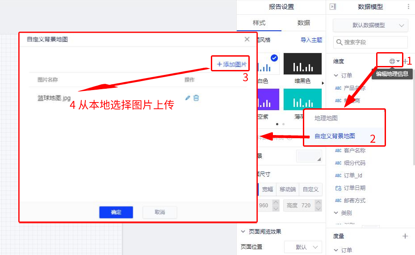Click the calendar icon next to 订单日期
The height and width of the screenshot is (255, 415).
point(338,188)
